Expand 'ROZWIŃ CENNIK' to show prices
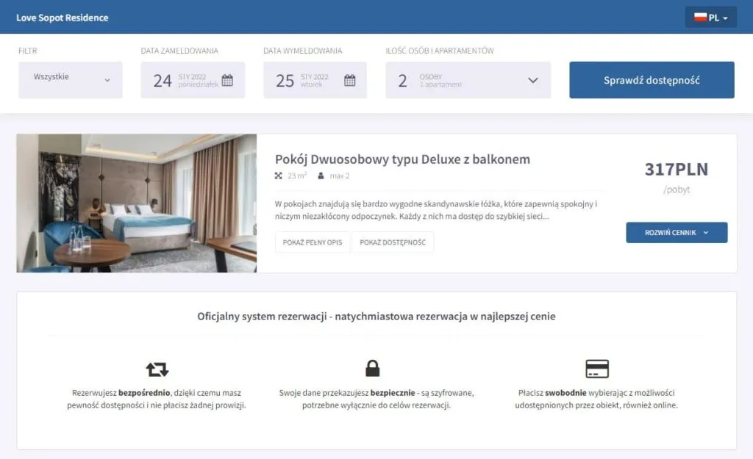This screenshot has width=753, height=459. pyautogui.click(x=676, y=232)
